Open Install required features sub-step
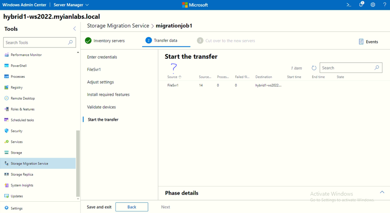The height and width of the screenshot is (213, 390). point(108,95)
